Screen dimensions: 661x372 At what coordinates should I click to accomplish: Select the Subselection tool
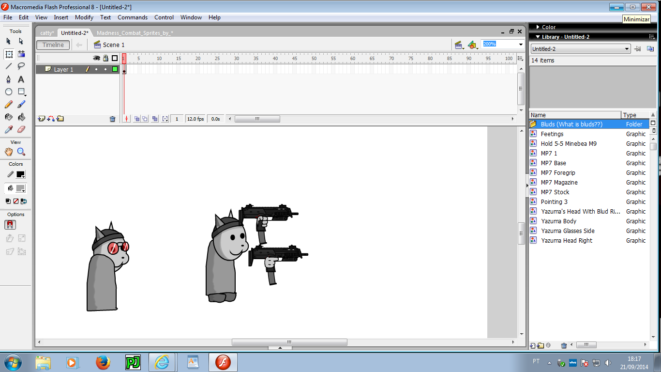click(x=21, y=41)
